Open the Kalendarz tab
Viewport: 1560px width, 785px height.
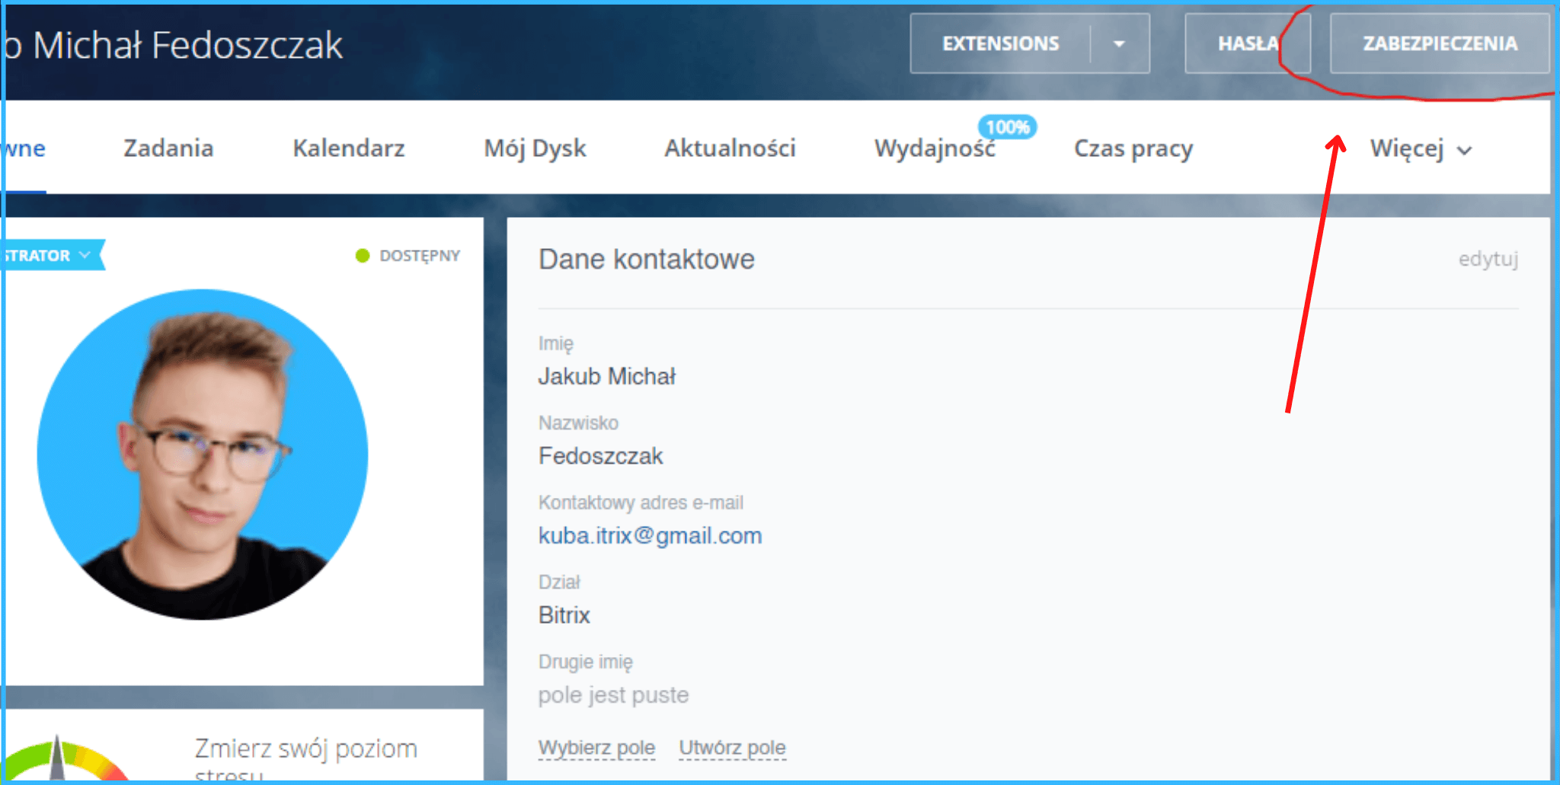(x=348, y=148)
